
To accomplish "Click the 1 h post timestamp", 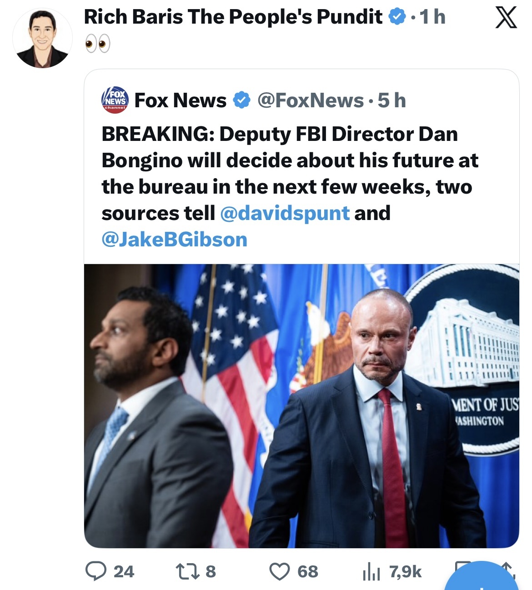I will (432, 17).
